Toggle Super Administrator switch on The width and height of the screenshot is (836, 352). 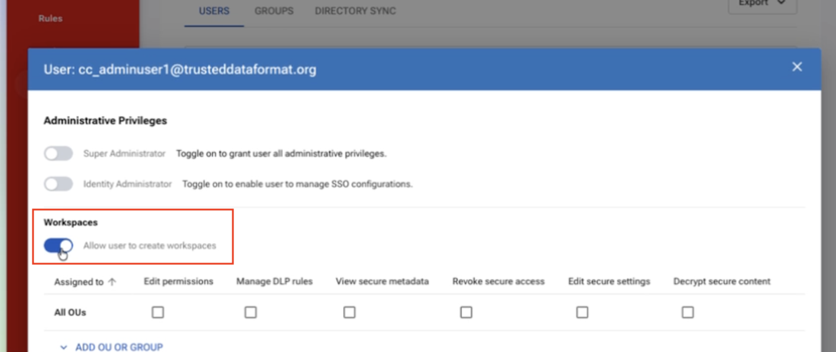pos(58,154)
